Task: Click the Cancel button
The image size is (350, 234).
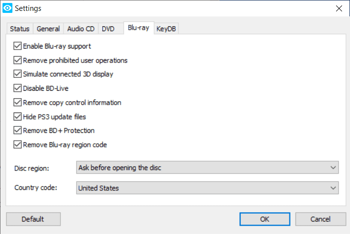Action: 320,219
